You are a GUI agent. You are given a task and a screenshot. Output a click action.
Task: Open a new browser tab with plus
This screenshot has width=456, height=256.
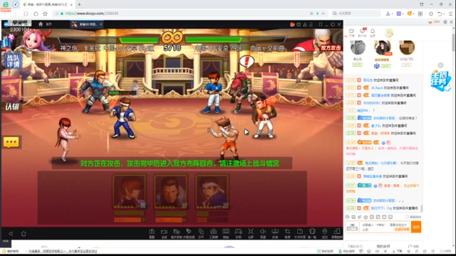(x=79, y=4)
